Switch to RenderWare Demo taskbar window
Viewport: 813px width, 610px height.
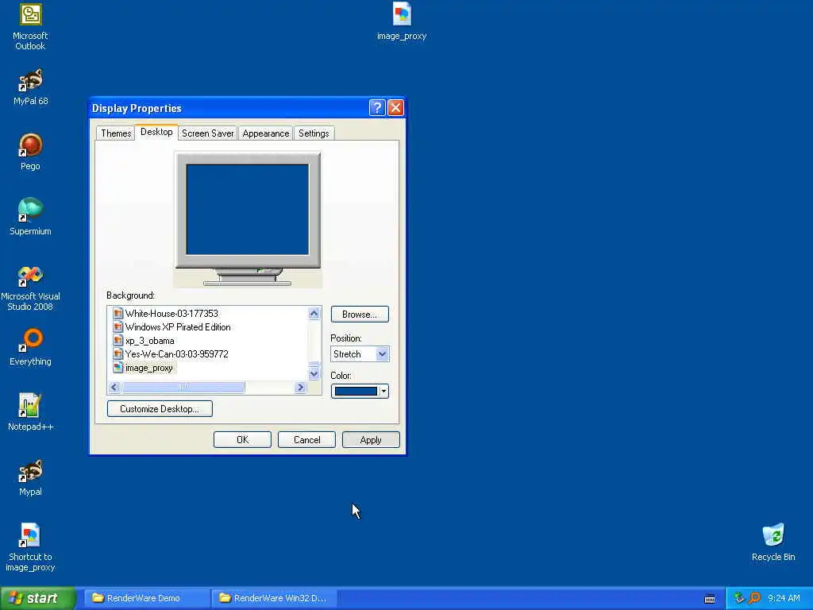point(147,598)
